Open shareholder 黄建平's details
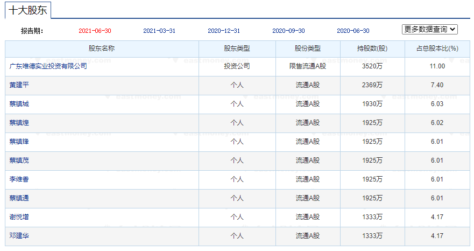 (x=19, y=85)
